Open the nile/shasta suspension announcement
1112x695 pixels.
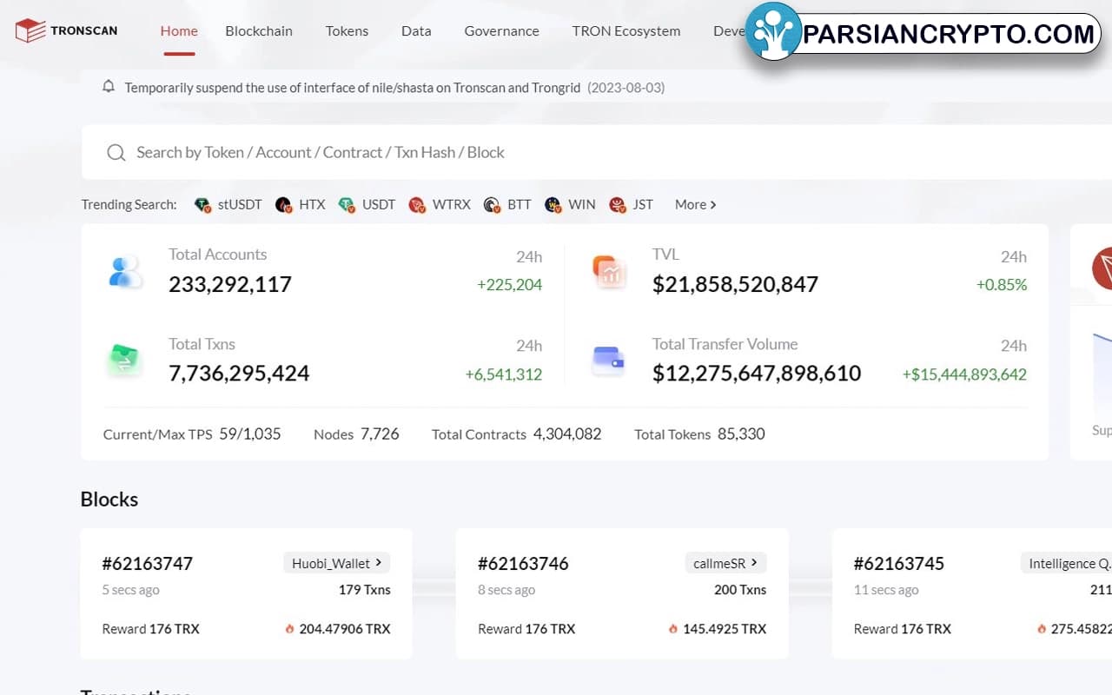pos(352,88)
